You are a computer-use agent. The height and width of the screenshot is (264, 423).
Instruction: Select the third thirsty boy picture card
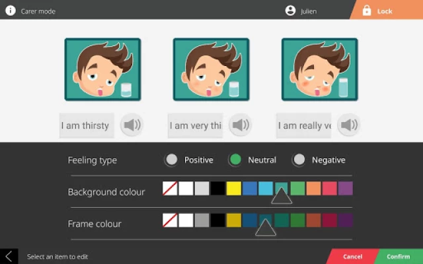pos(319,69)
